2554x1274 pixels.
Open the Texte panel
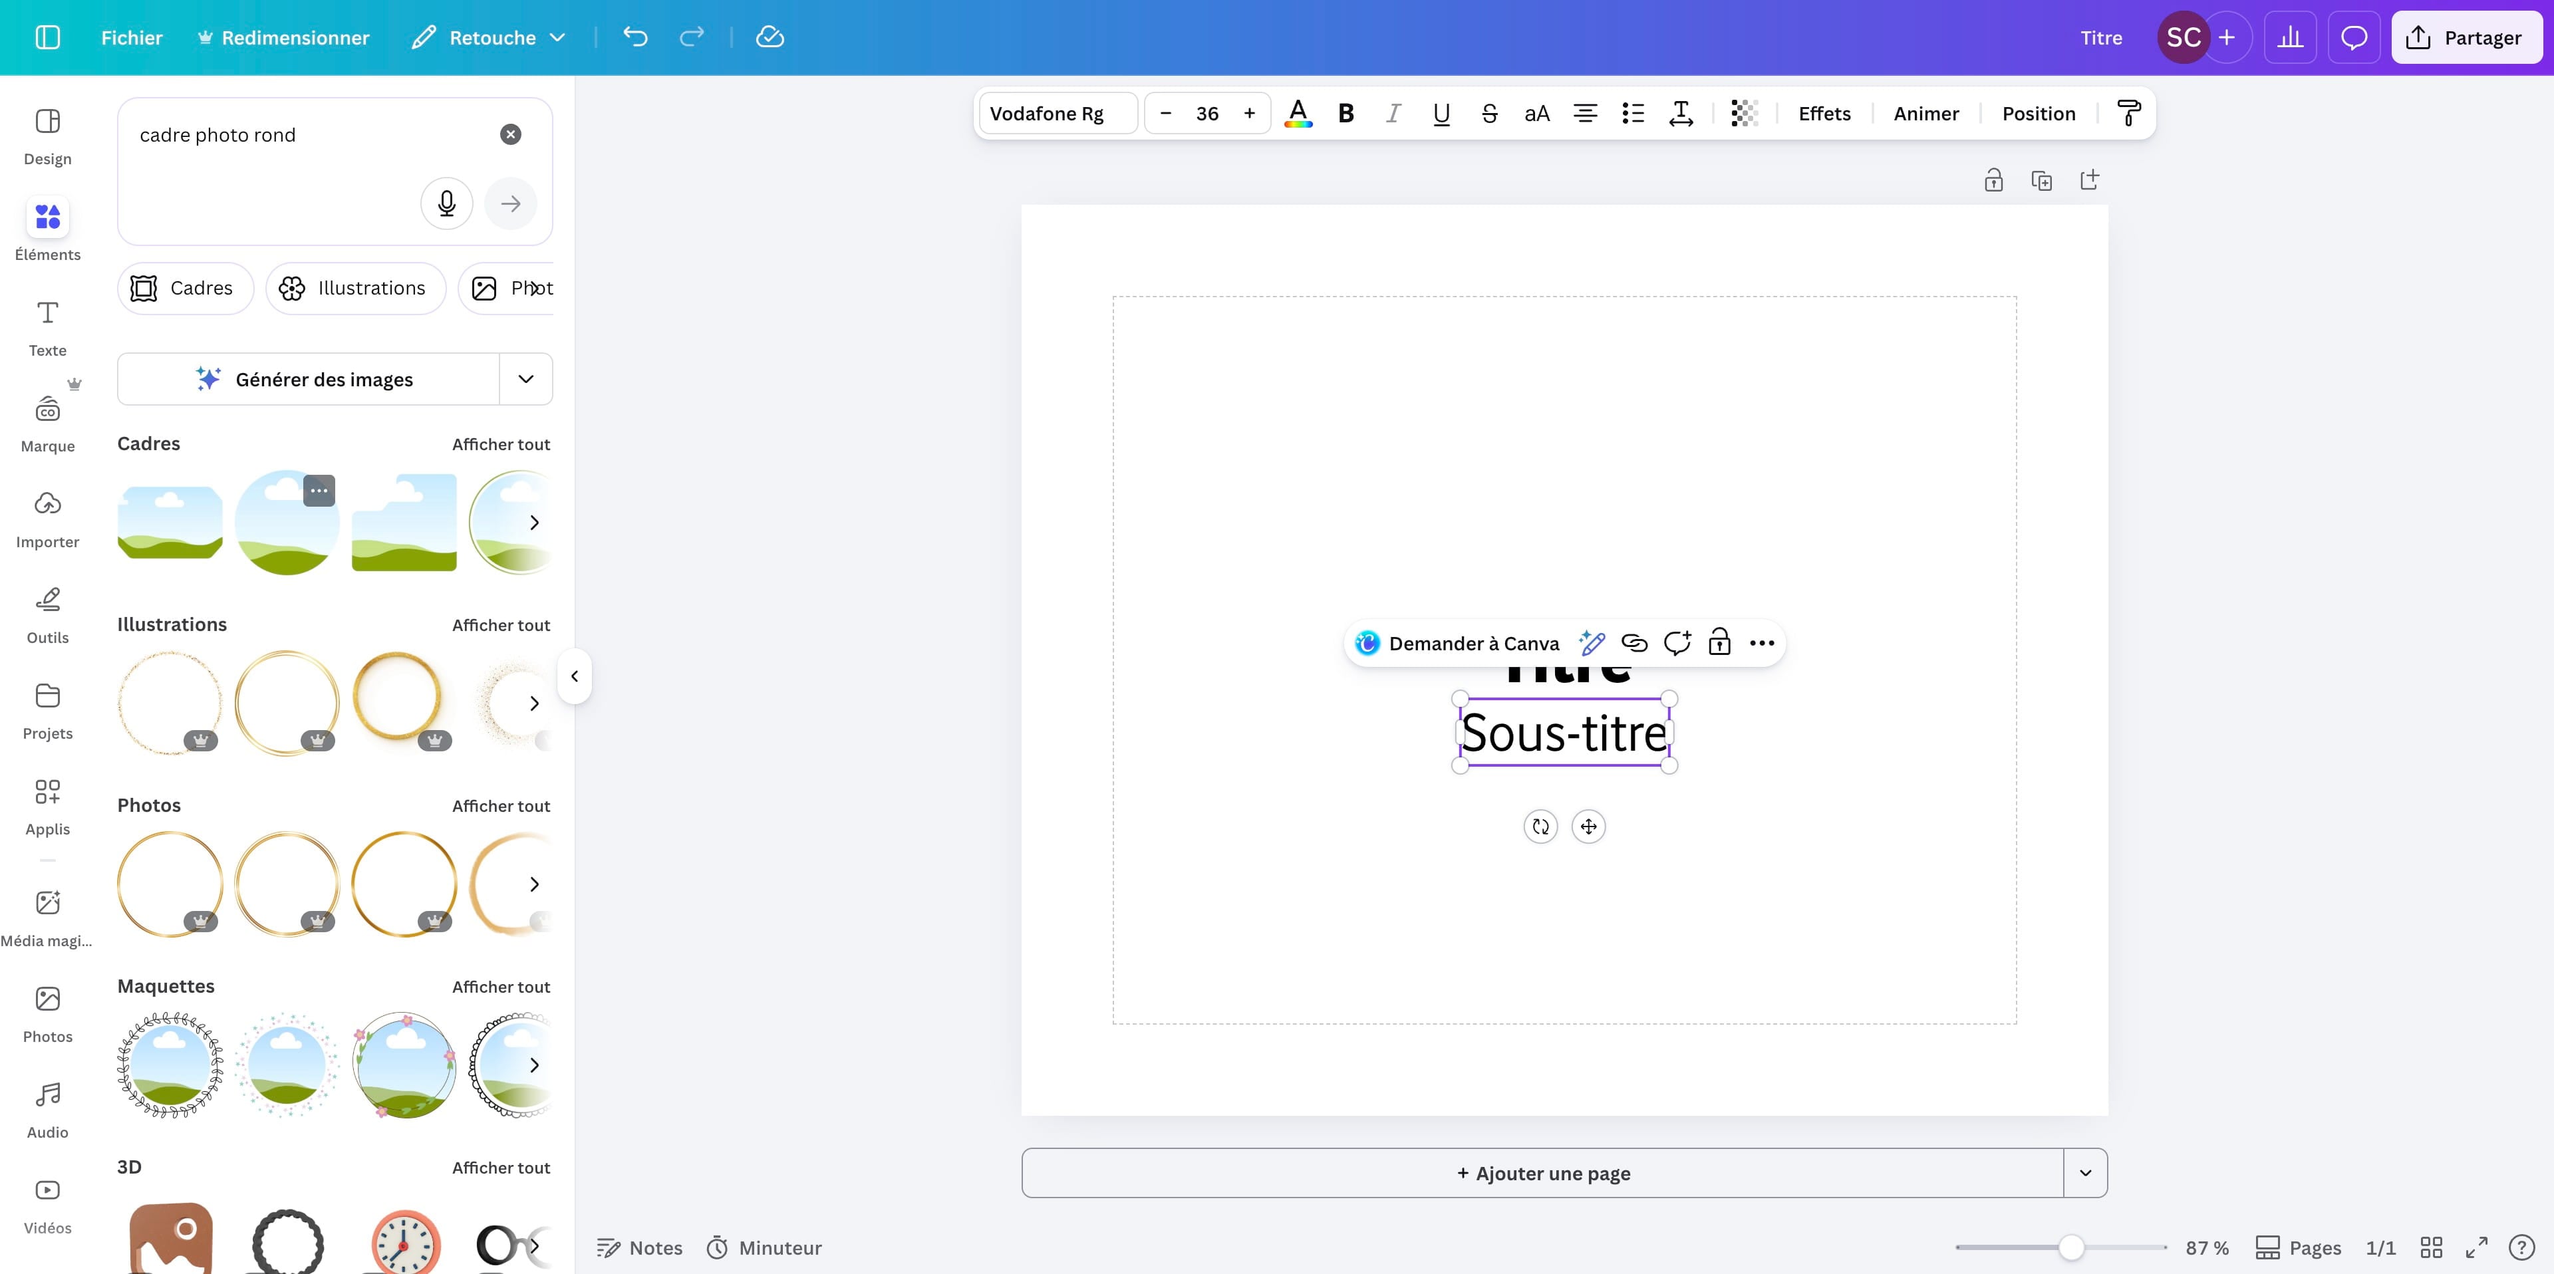pyautogui.click(x=48, y=328)
